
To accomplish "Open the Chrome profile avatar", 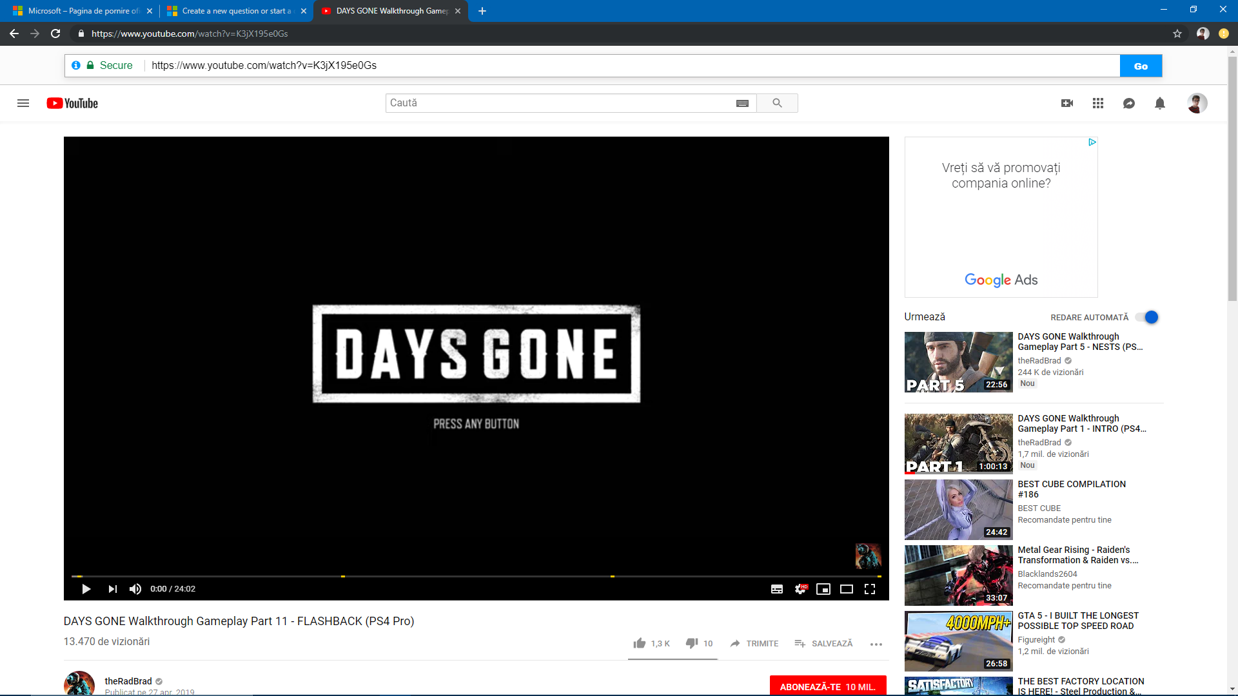I will pos(1203,34).
